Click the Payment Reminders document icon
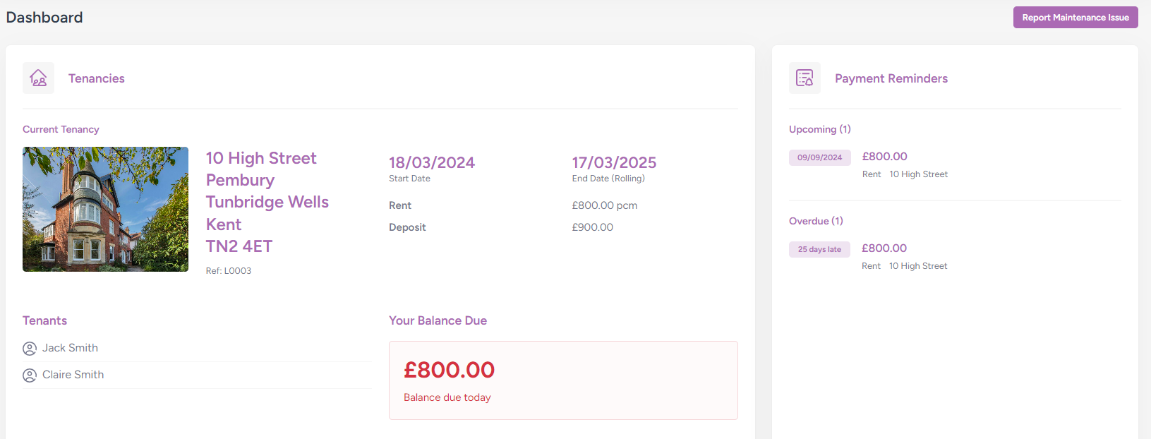 coord(805,78)
